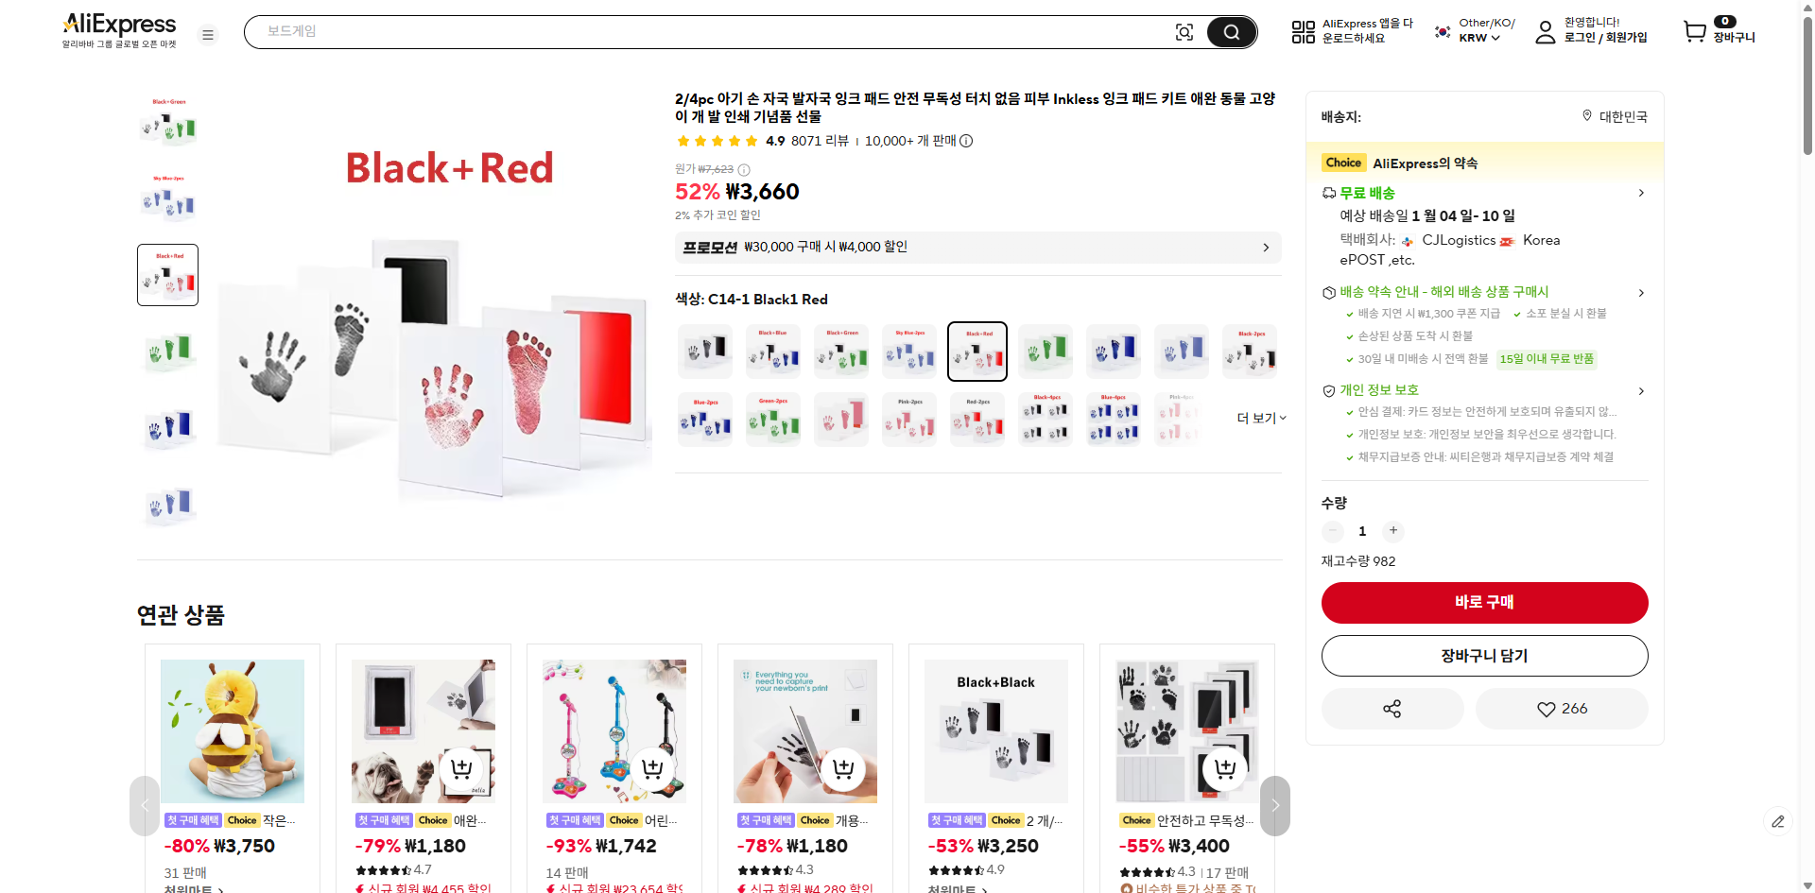Select the Black+Red color variant swatch
The width and height of the screenshot is (1815, 893).
point(977,352)
